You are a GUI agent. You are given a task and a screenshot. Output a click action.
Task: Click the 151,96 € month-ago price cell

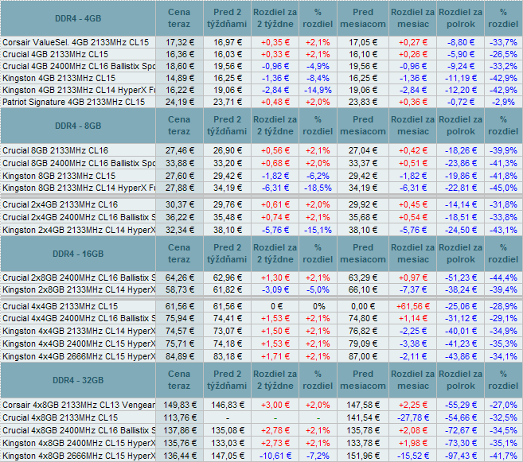363,456
